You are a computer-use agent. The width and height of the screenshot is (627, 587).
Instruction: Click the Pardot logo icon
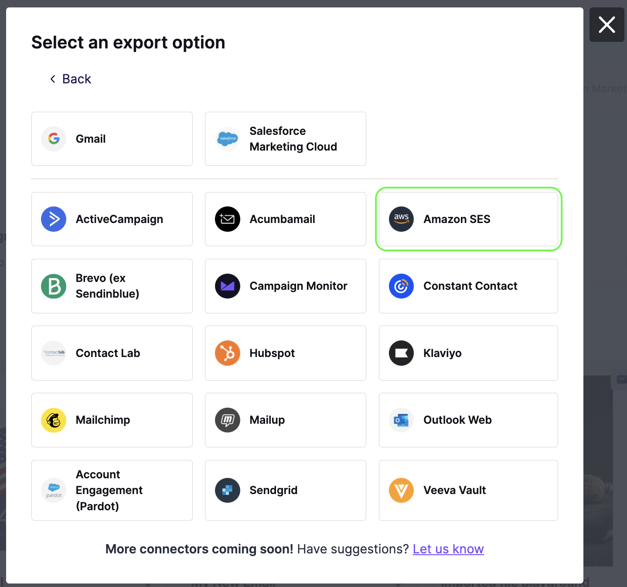click(54, 490)
